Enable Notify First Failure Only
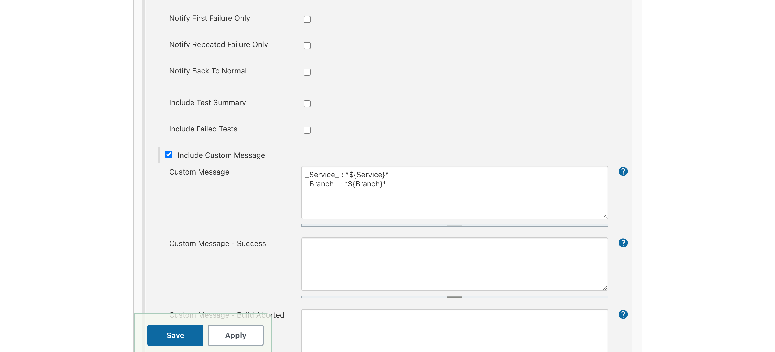The width and height of the screenshot is (775, 352). click(307, 19)
